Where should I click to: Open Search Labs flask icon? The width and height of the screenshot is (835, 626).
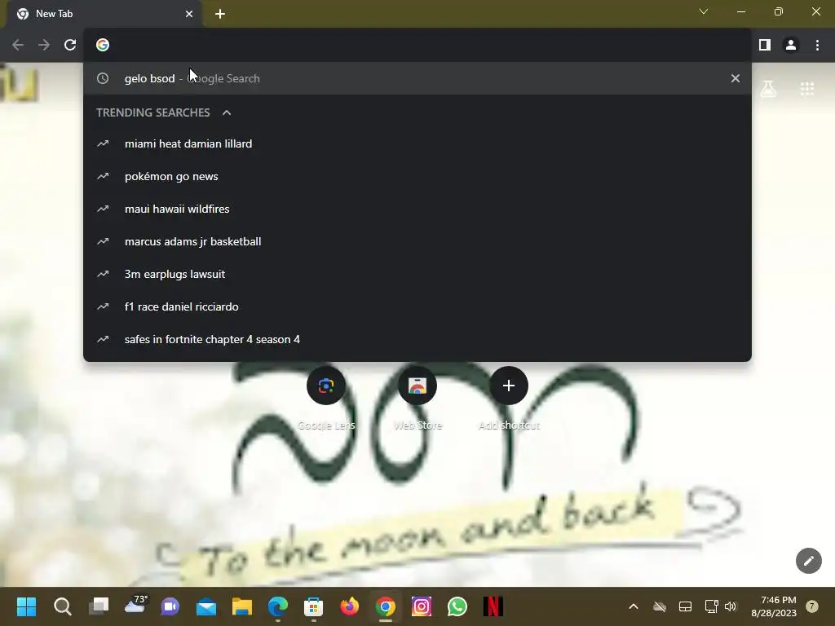(768, 89)
